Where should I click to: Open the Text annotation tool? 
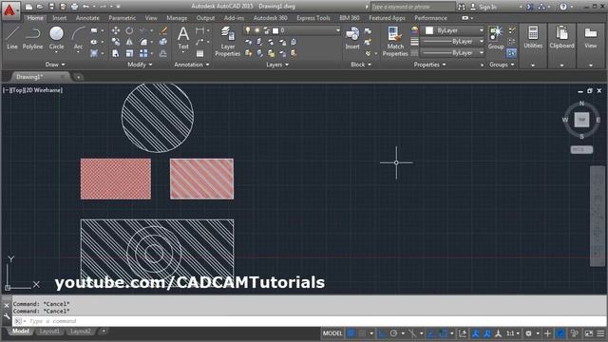point(183,38)
